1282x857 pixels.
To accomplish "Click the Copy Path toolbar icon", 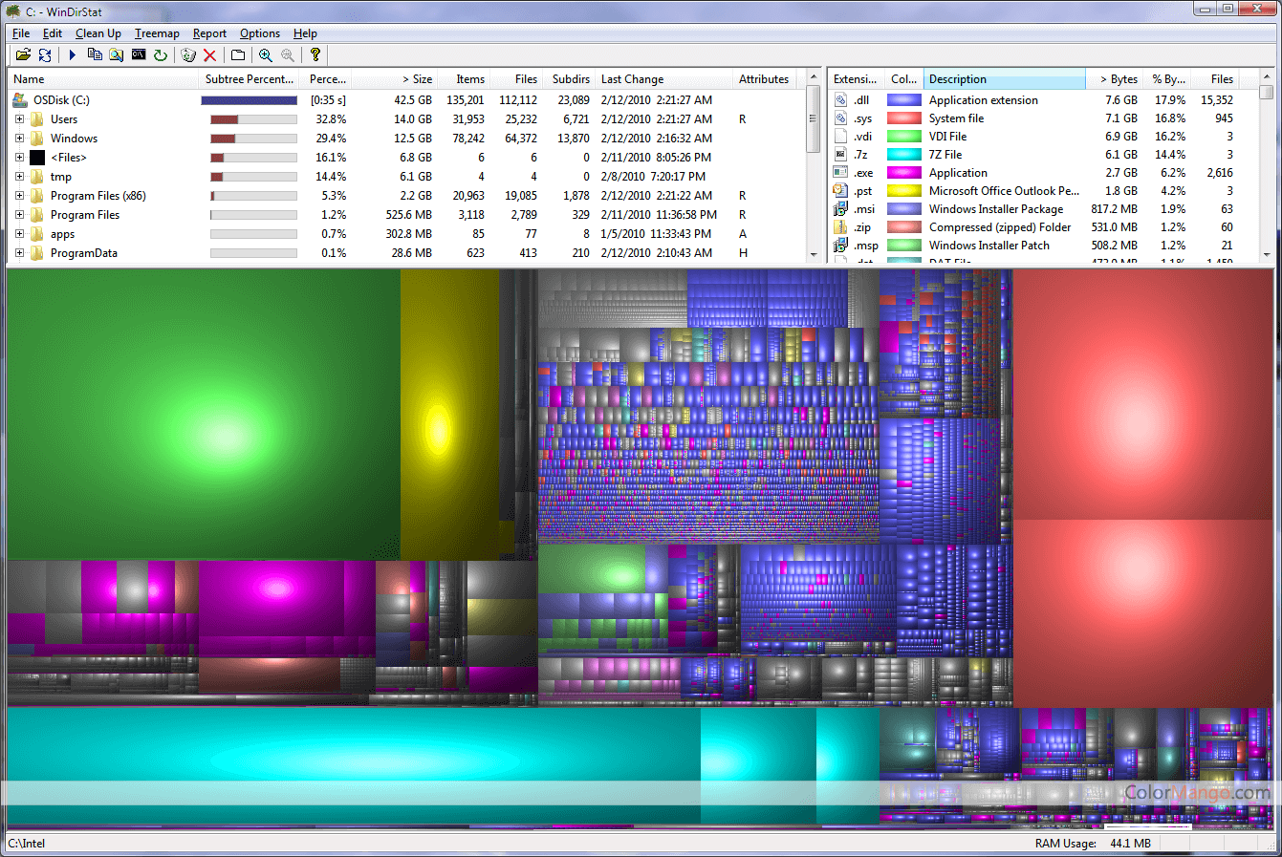I will pyautogui.click(x=96, y=54).
